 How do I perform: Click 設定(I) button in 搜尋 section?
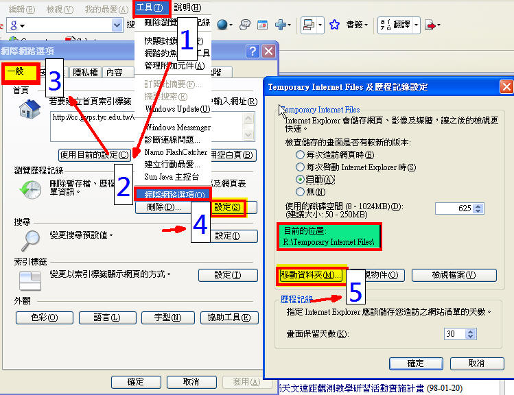[x=234, y=236]
